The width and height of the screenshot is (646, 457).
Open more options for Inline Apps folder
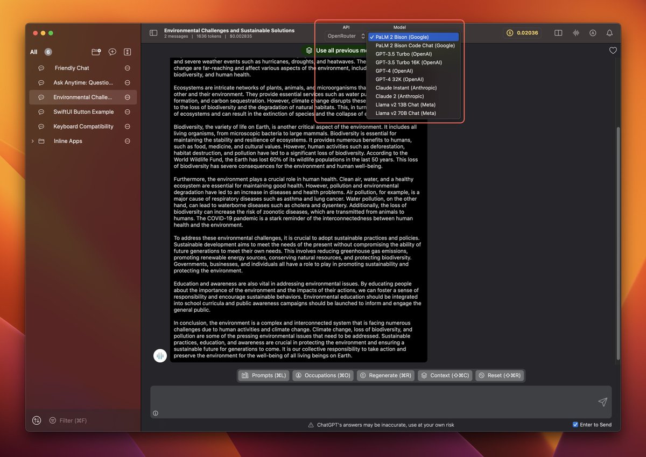(x=128, y=141)
